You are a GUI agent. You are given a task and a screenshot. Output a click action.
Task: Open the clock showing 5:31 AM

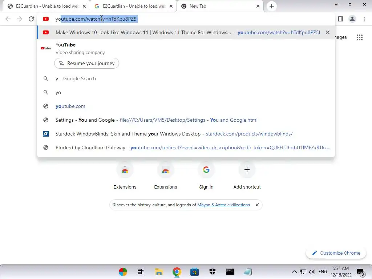341,272
